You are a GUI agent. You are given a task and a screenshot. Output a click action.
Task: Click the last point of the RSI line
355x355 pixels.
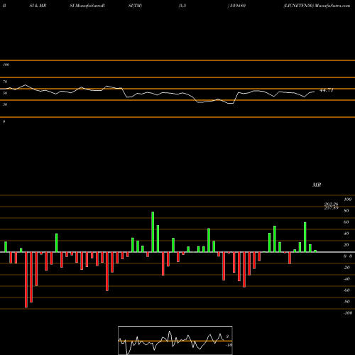315,92
